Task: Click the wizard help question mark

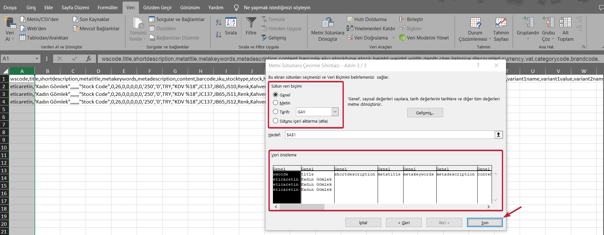Action: (x=478, y=65)
